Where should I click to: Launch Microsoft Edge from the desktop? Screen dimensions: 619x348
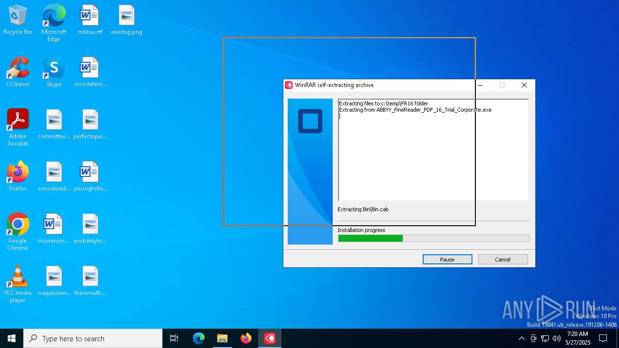click(54, 23)
